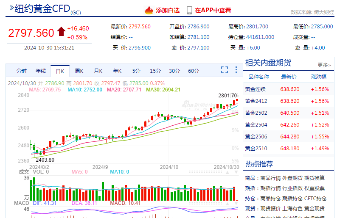Click the MACD: 10.41 value
This screenshot has width=337, height=218.
coord(125,203)
